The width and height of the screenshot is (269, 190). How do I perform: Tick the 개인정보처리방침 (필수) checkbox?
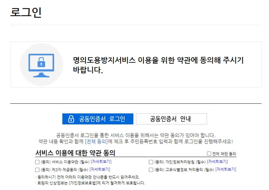point(151,162)
